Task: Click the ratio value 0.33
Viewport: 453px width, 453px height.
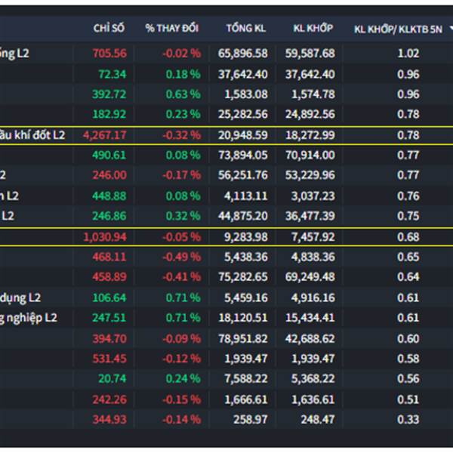Action: (408, 419)
